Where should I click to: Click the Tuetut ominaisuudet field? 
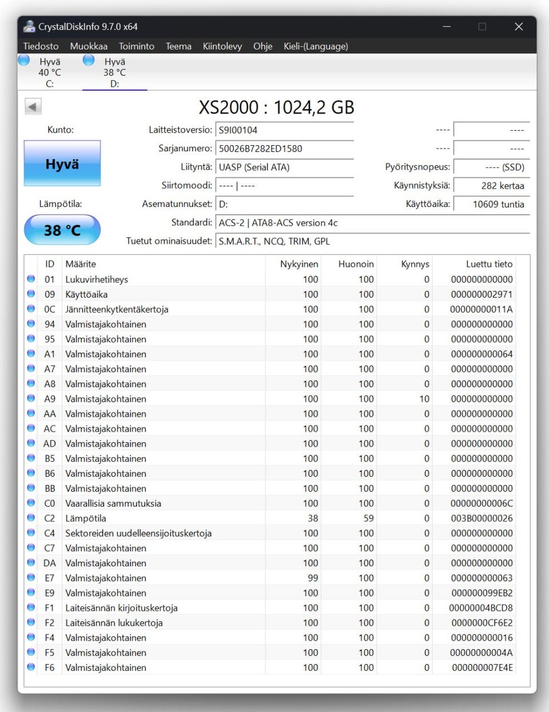[x=372, y=241]
